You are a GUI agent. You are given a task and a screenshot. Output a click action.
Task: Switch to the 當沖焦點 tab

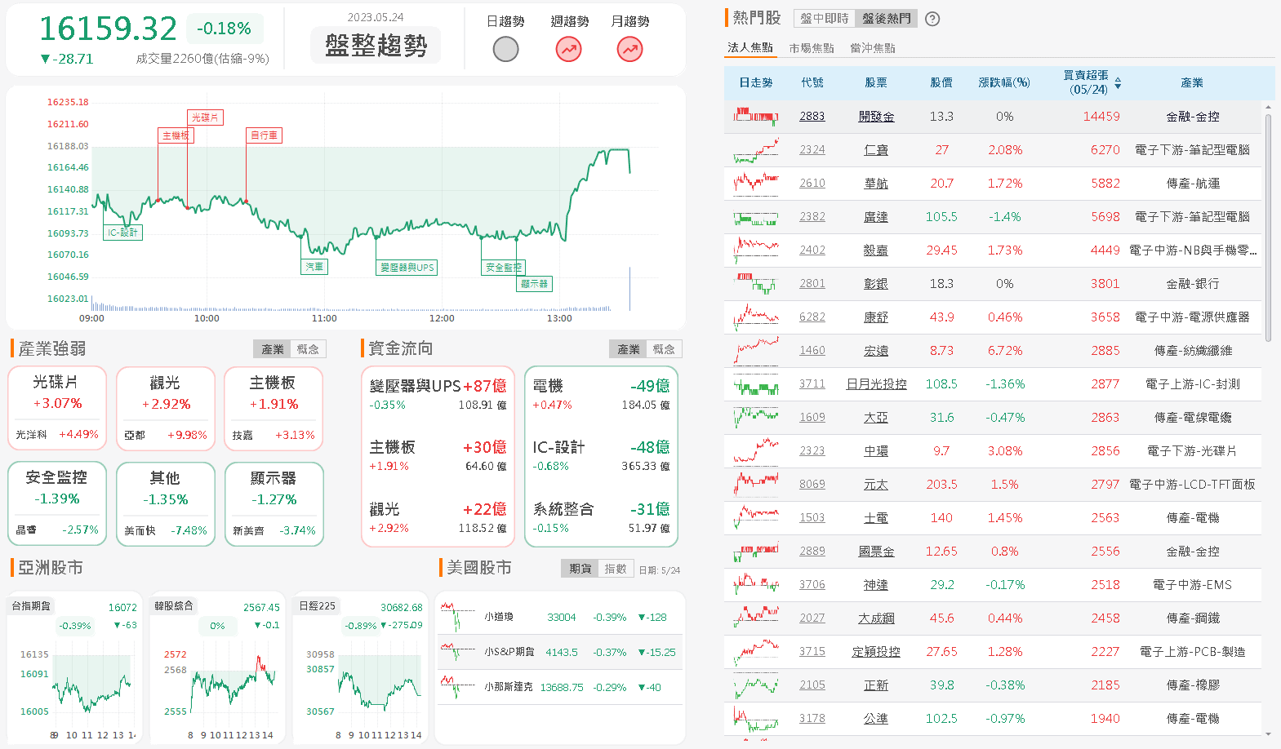tap(872, 48)
